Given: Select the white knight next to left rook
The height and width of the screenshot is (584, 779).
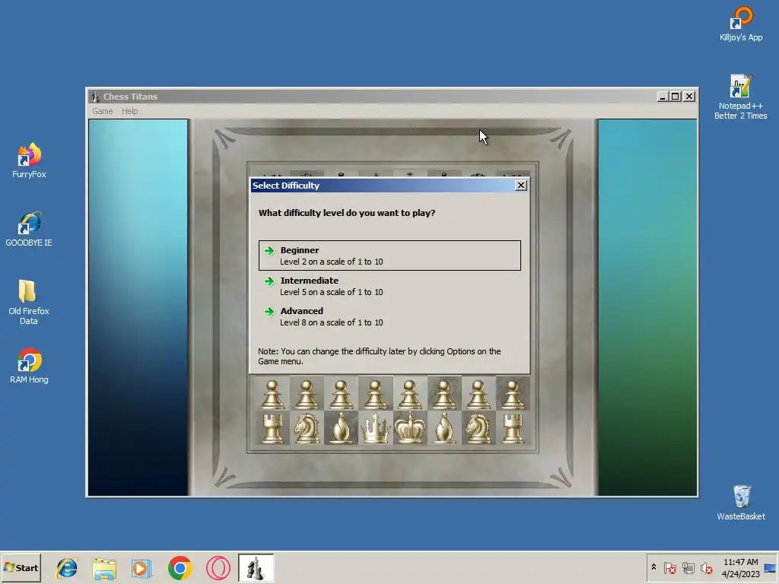Looking at the screenshot, I should (x=307, y=427).
